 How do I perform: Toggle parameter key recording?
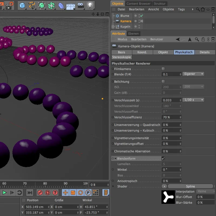(x=88, y=193)
